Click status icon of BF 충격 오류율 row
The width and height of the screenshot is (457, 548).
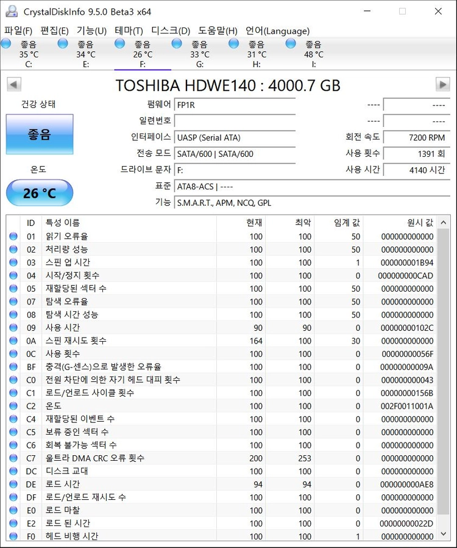coord(13,367)
